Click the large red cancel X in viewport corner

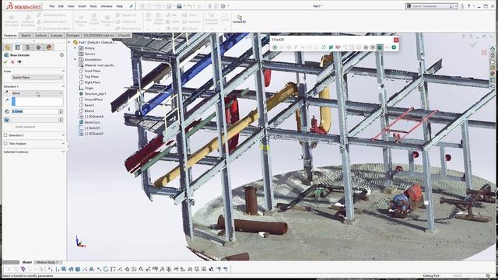(484, 52)
